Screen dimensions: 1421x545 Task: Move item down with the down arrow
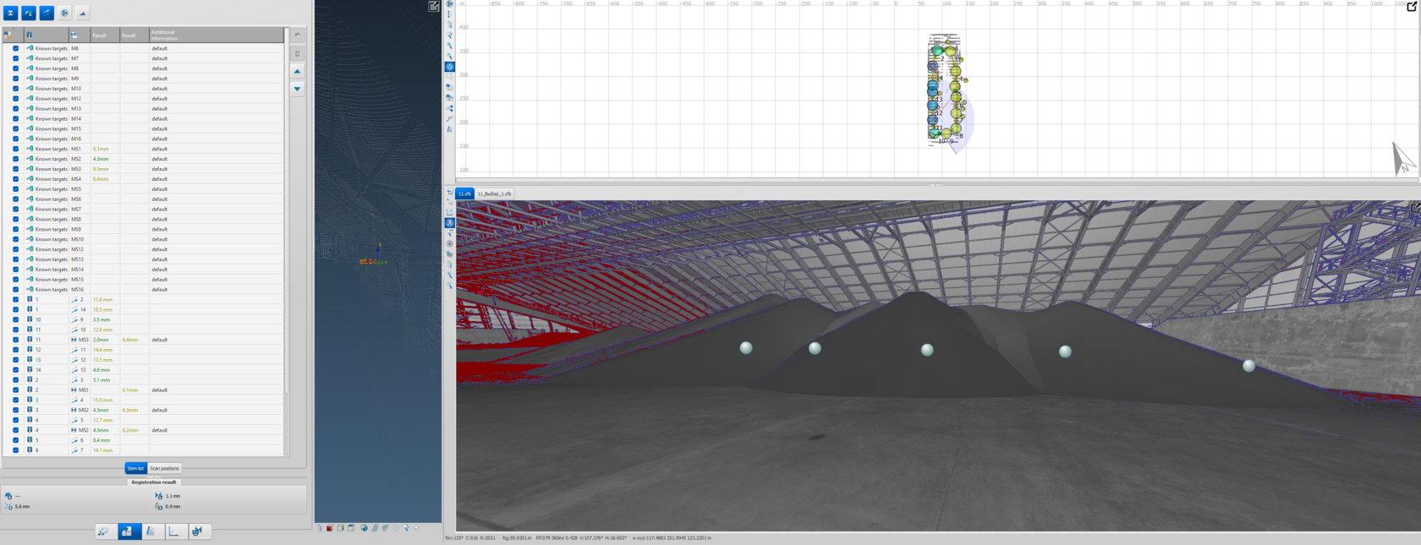(297, 89)
